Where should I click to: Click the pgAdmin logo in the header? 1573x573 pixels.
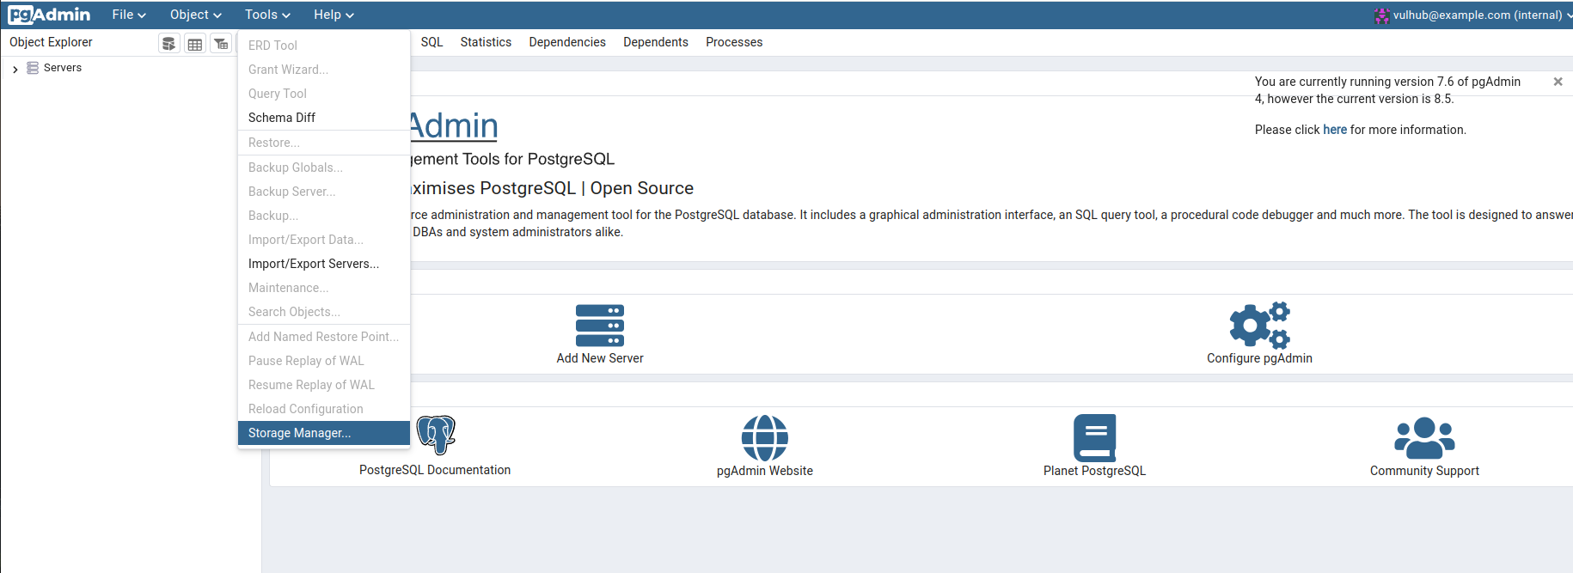(49, 15)
